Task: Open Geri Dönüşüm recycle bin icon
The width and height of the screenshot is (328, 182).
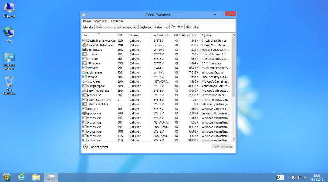Action: [x=9, y=85]
